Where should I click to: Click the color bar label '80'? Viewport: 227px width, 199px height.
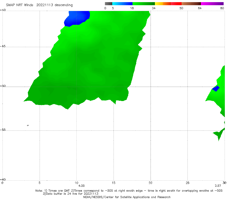[x=222, y=8]
